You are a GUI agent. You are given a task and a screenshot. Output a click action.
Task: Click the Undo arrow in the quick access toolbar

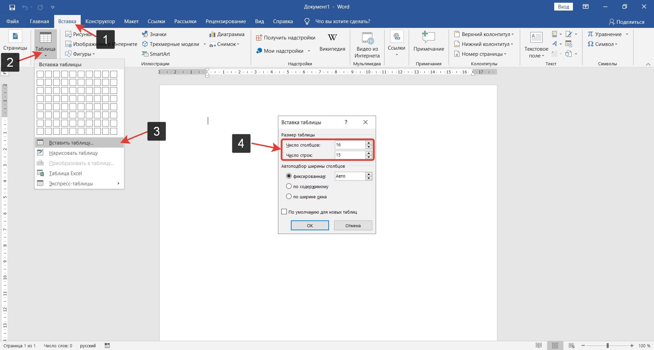[25, 7]
